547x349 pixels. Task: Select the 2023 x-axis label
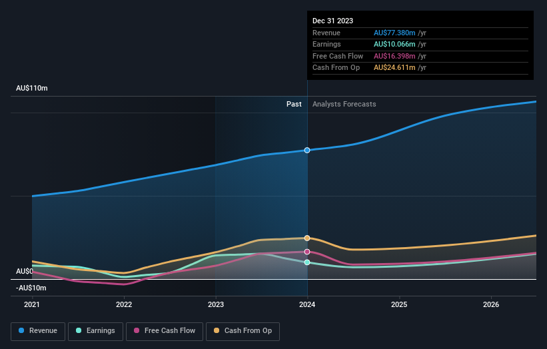(216, 304)
